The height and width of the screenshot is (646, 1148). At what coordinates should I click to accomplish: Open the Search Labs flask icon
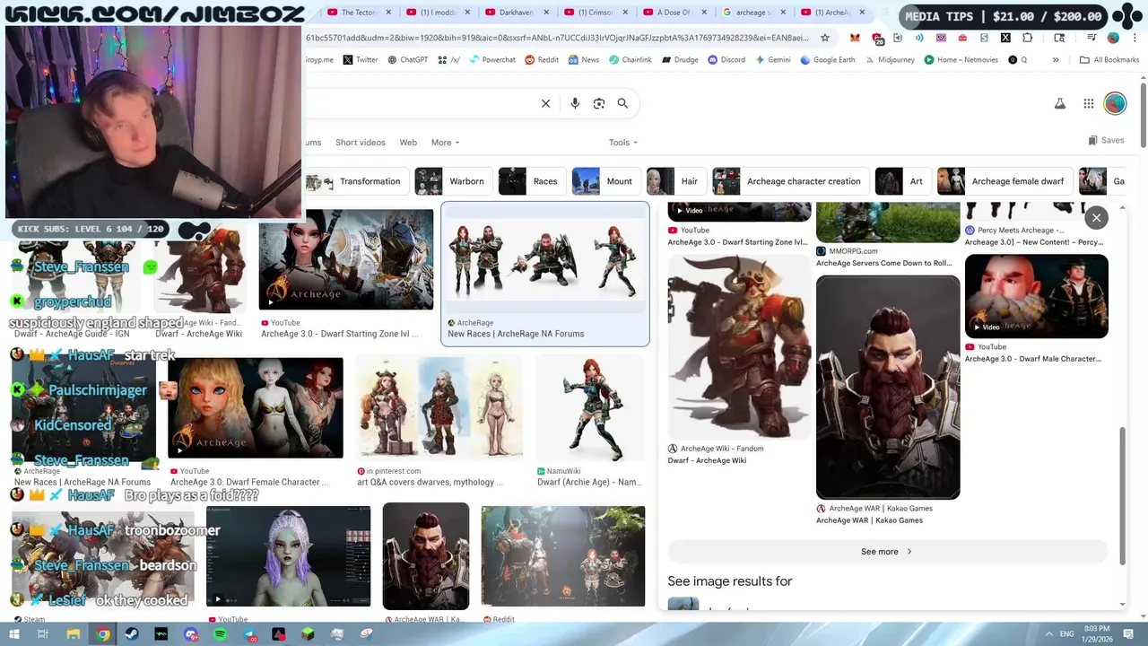tap(1060, 103)
